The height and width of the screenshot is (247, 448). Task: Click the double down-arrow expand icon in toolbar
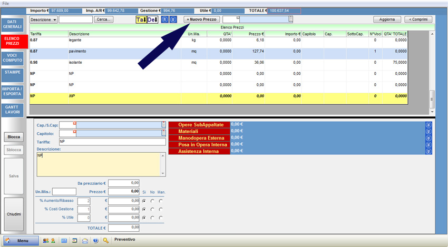(173, 19)
